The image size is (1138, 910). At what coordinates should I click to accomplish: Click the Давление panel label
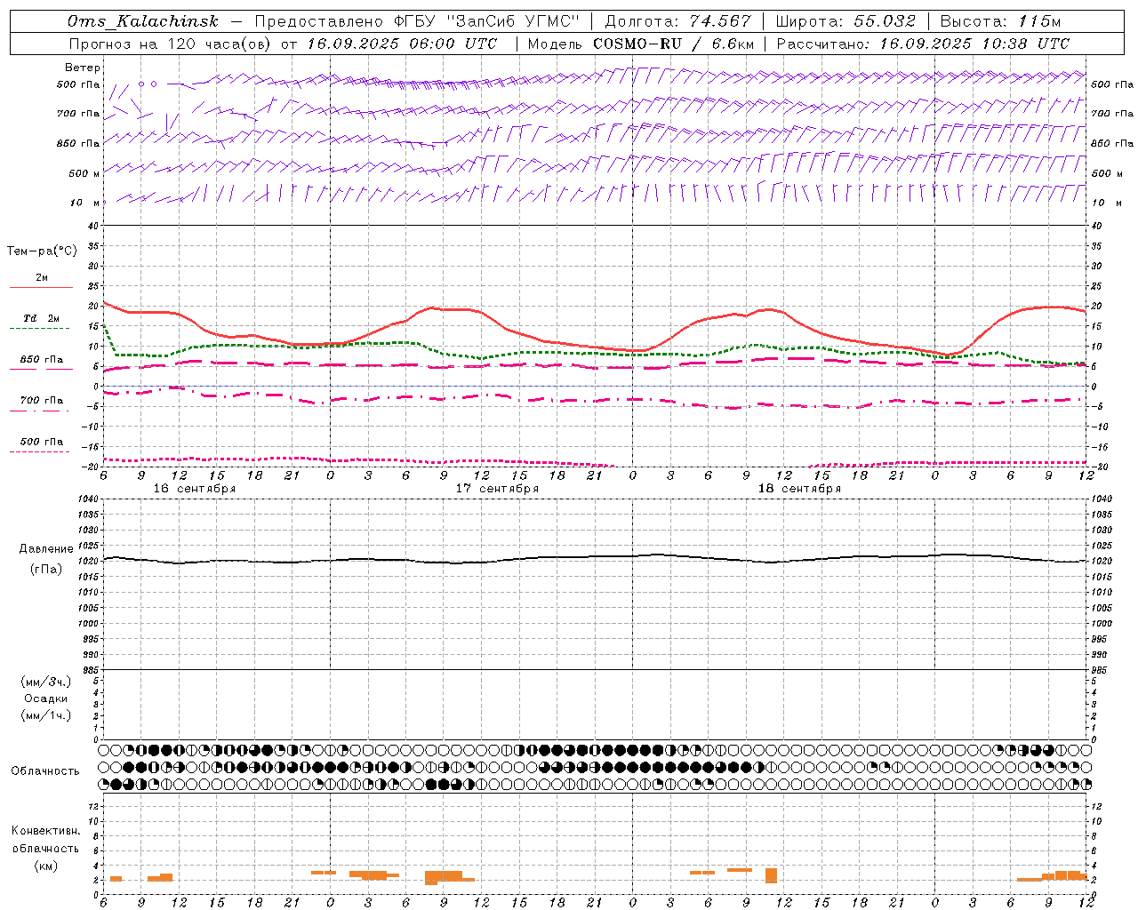[46, 549]
